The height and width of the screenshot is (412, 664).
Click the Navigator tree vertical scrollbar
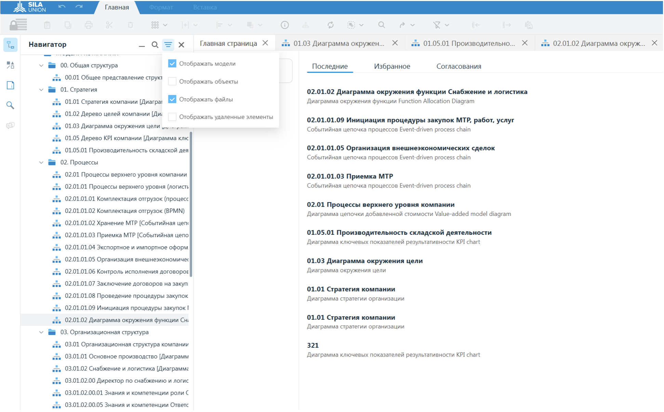pyautogui.click(x=191, y=204)
